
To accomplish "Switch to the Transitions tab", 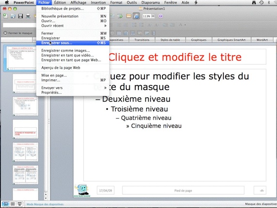I will tap(142, 40).
